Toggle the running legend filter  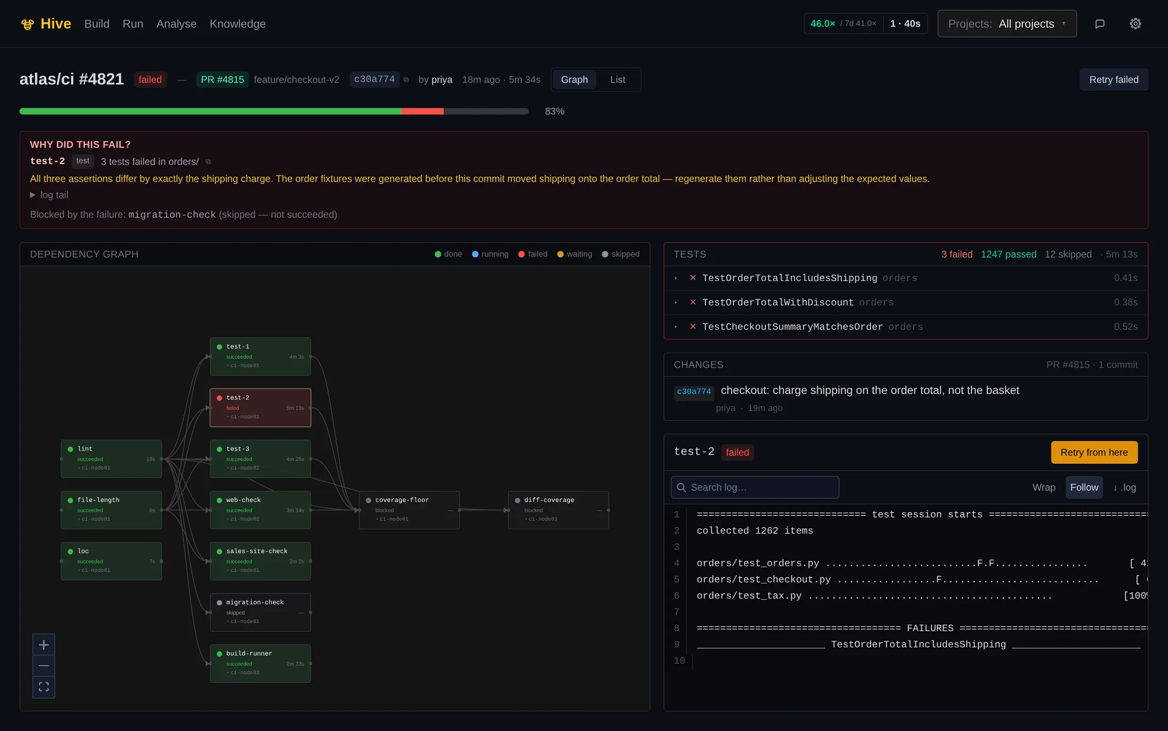[490, 254]
